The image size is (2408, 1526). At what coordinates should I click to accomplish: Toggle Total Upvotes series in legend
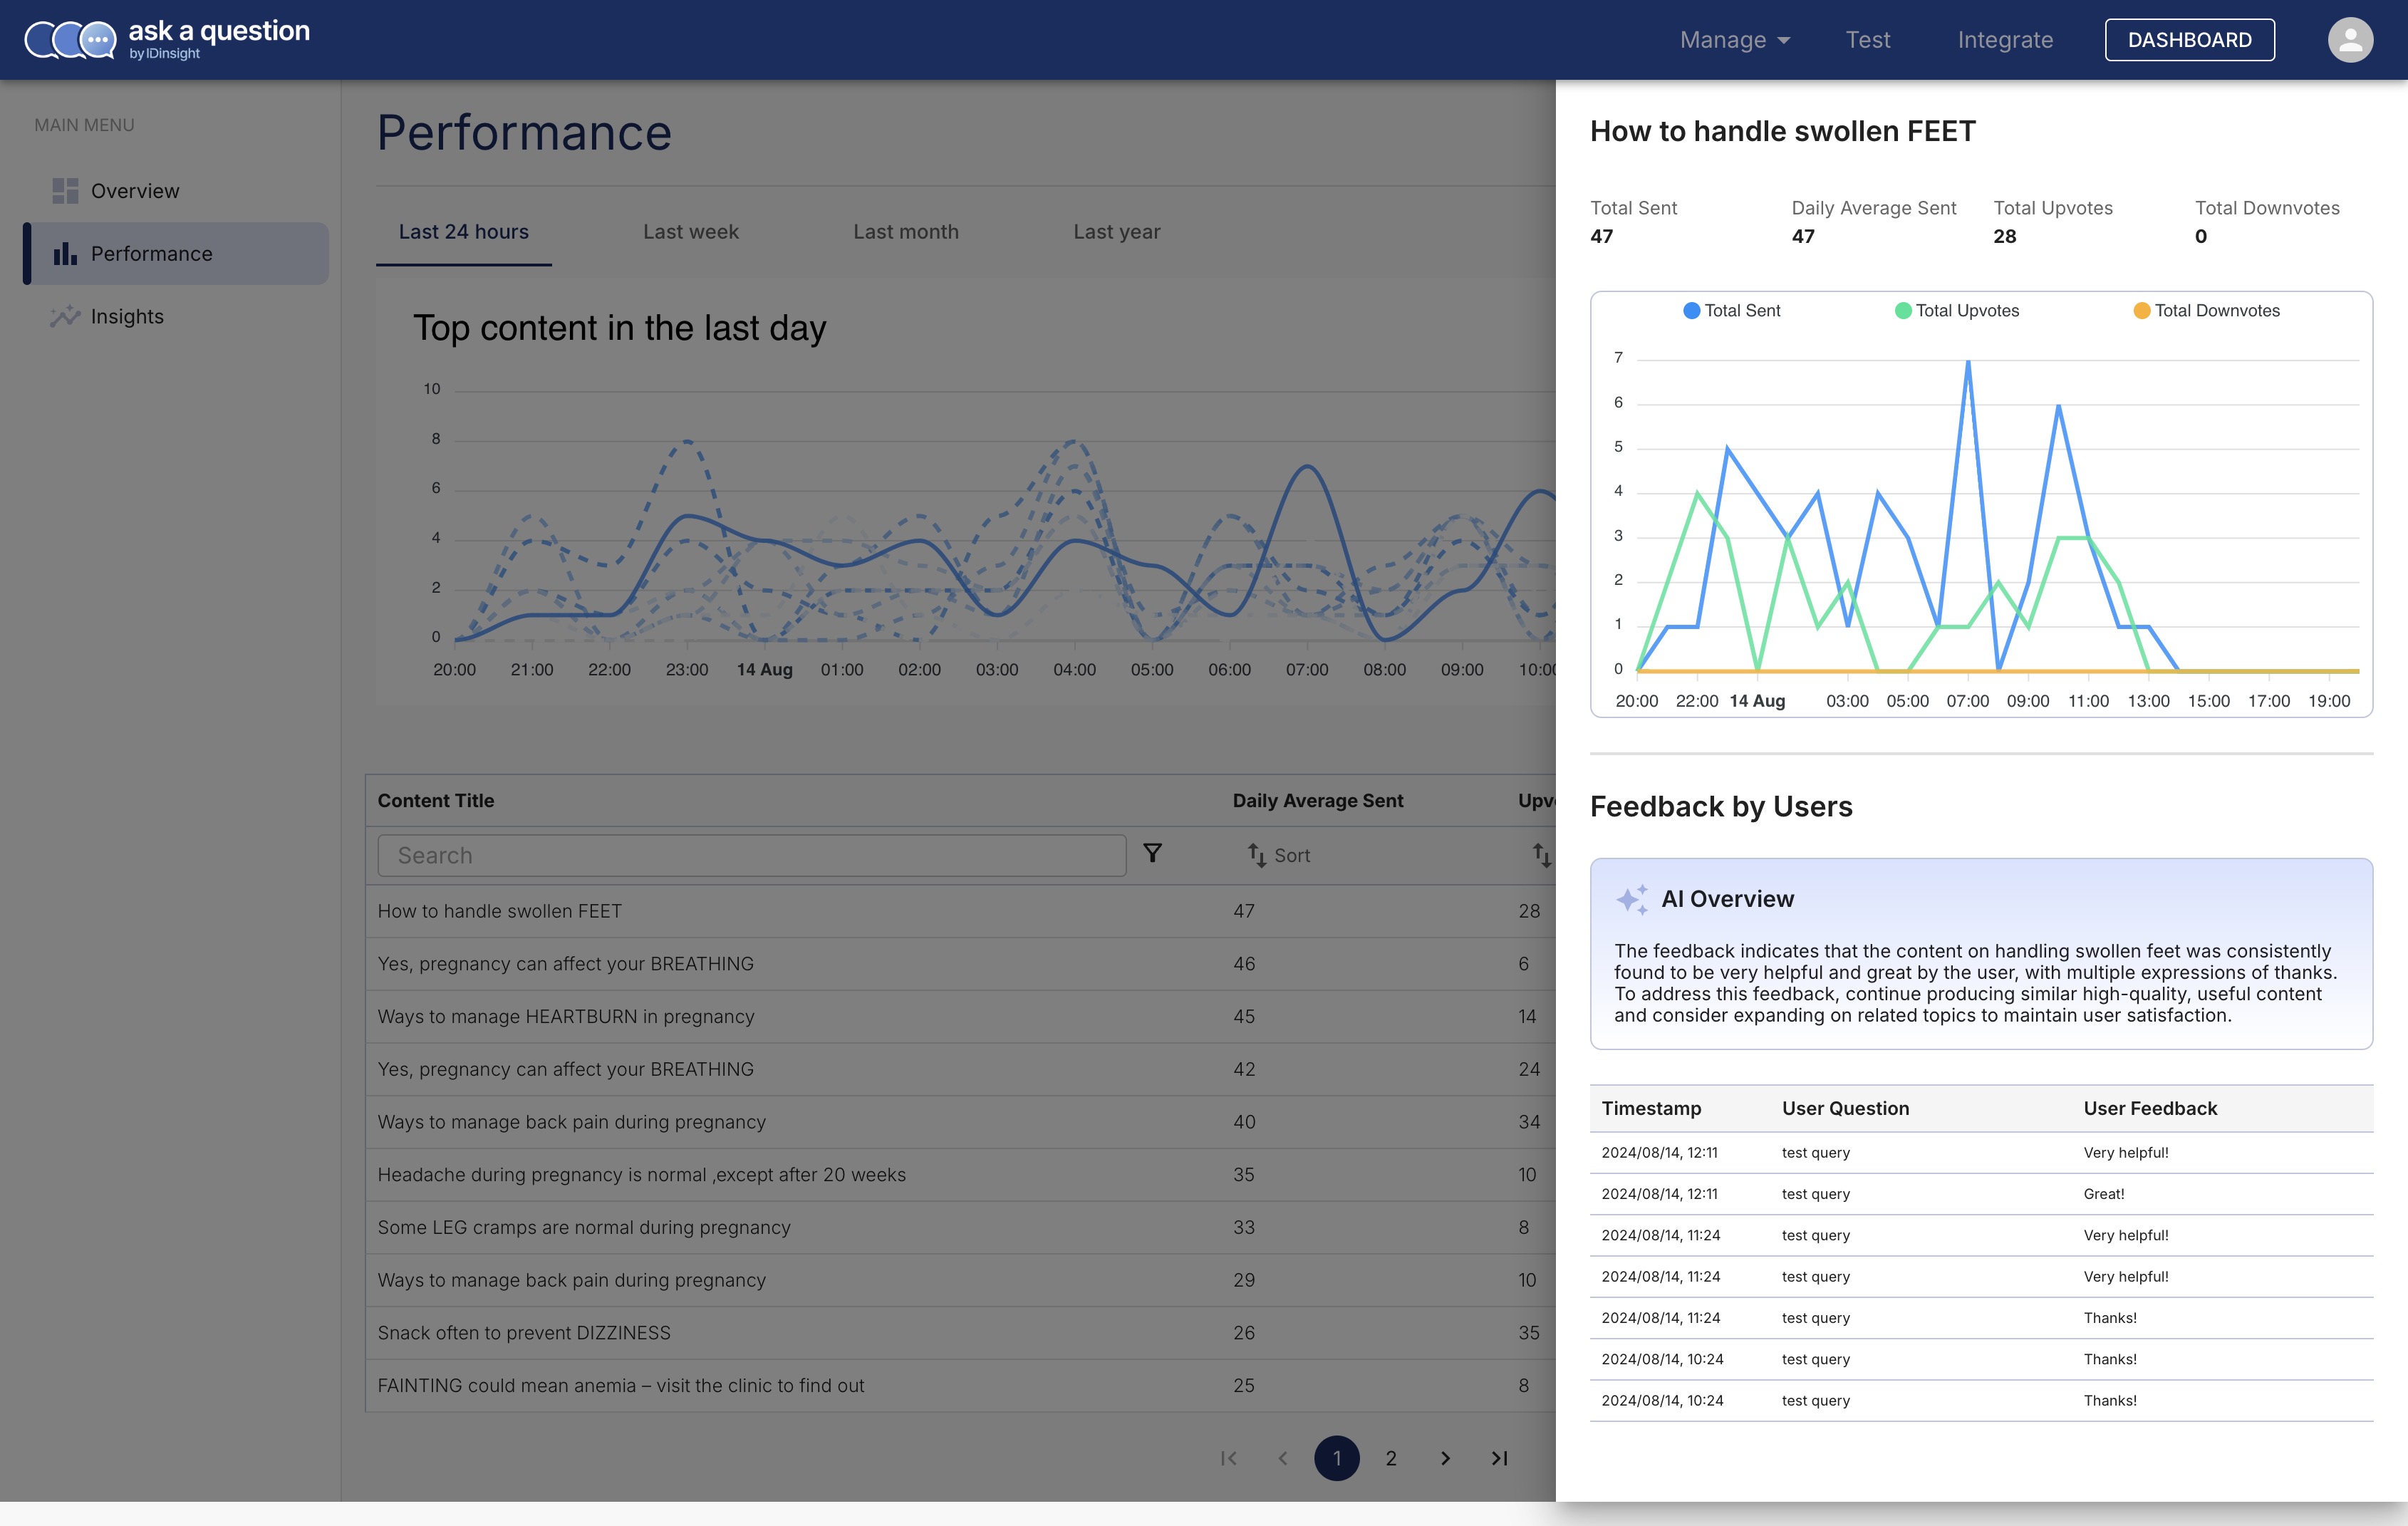click(x=1956, y=311)
